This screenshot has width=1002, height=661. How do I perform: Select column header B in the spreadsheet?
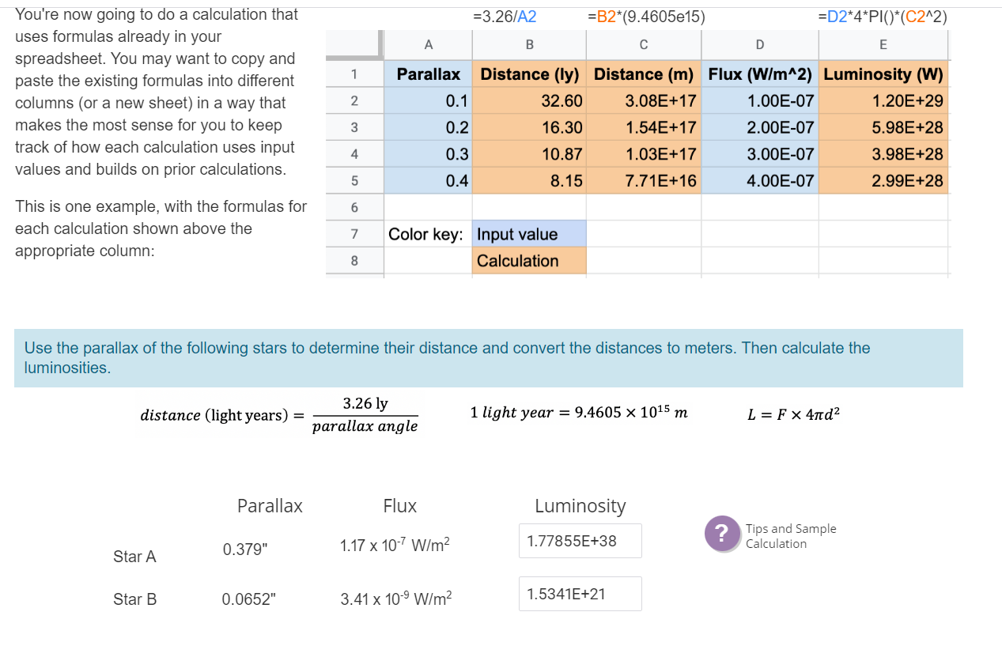[x=528, y=45]
